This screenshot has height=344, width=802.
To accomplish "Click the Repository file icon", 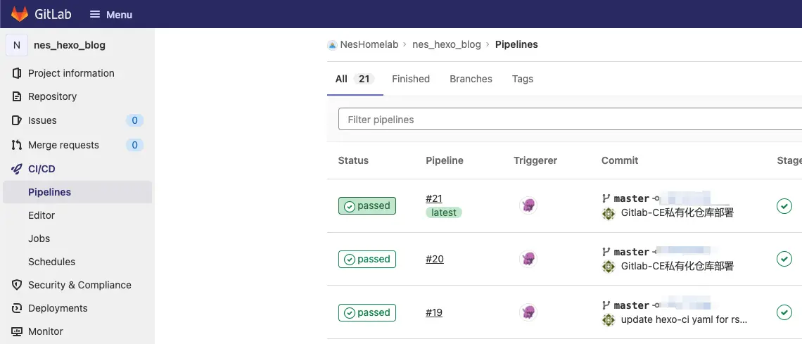I will [x=17, y=96].
